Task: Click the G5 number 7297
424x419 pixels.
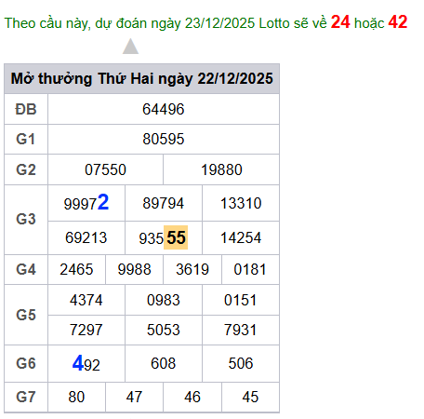Action: point(86,330)
